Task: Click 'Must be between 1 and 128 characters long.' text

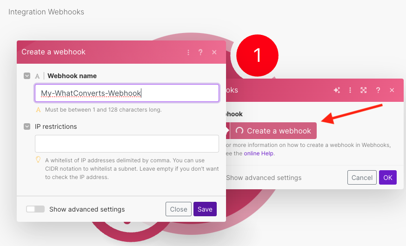Action: (103, 110)
